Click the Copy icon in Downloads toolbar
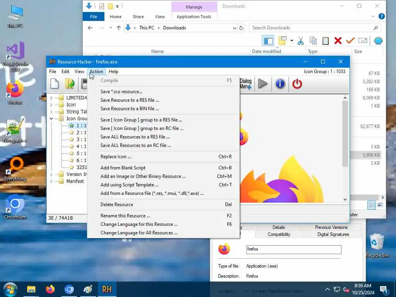396x297 pixels. click(x=313, y=41)
